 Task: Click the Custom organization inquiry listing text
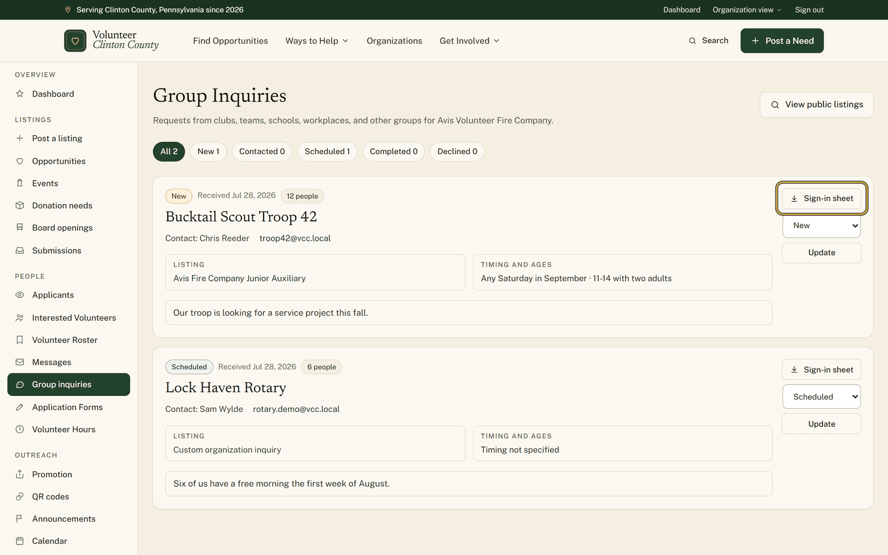coord(227,450)
